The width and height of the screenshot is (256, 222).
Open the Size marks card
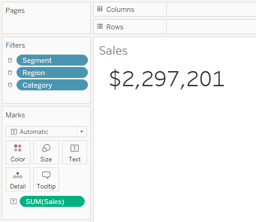point(46,152)
